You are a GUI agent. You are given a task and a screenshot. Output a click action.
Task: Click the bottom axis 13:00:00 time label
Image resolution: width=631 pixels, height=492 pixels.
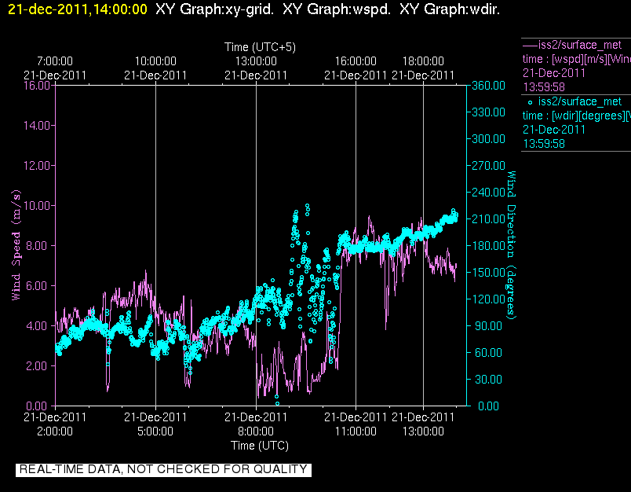pyautogui.click(x=423, y=431)
